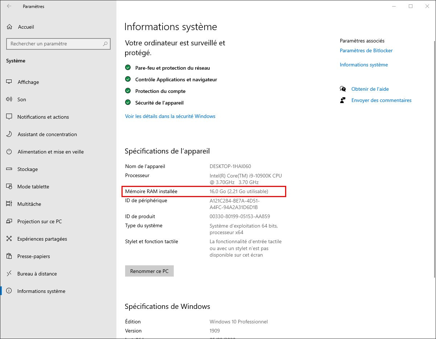Click the Rechercher un paramètre field
This screenshot has width=436, height=339.
point(58,44)
